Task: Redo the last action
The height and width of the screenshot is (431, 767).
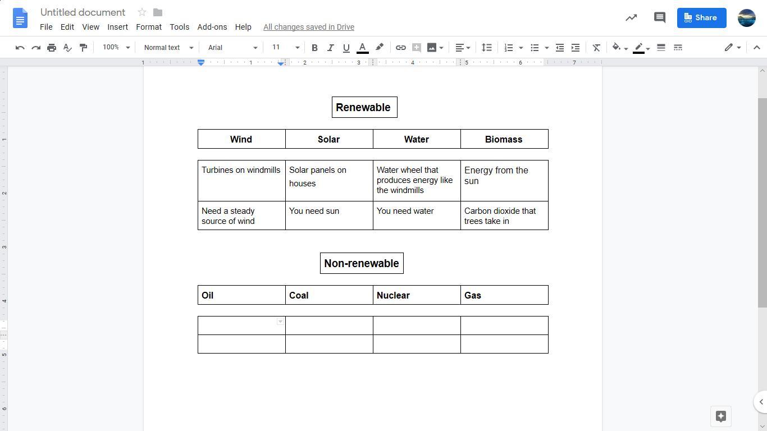Action: click(36, 48)
